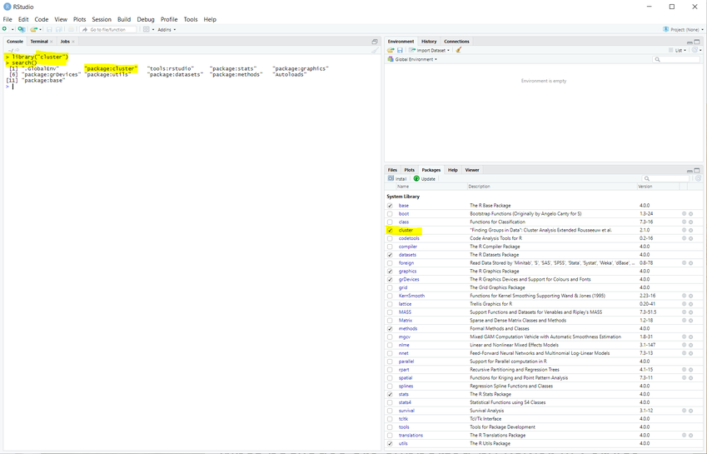Check the MASS package checkbox
Image resolution: width=707 pixels, height=454 pixels.
click(x=390, y=312)
